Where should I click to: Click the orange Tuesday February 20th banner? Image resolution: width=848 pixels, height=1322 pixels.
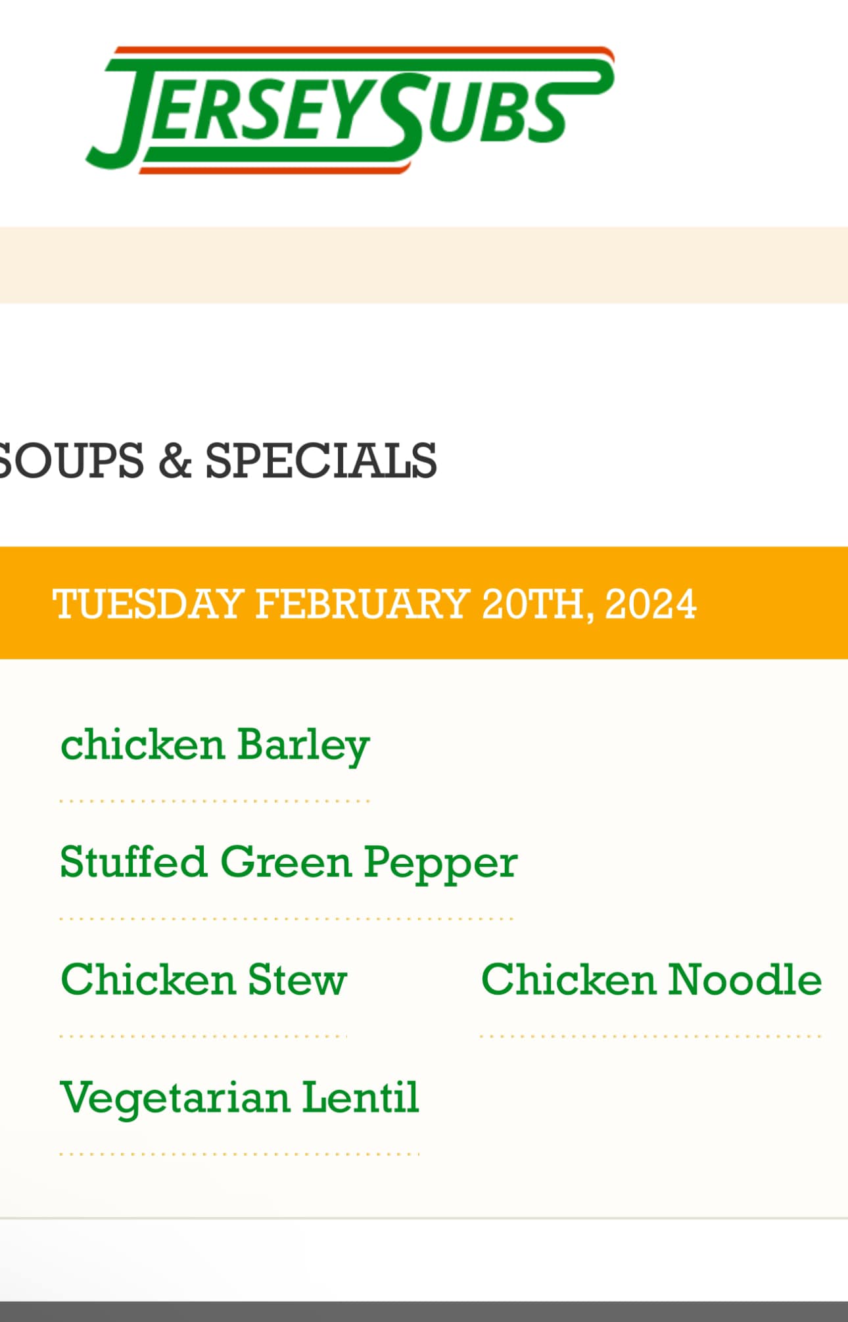click(x=424, y=603)
